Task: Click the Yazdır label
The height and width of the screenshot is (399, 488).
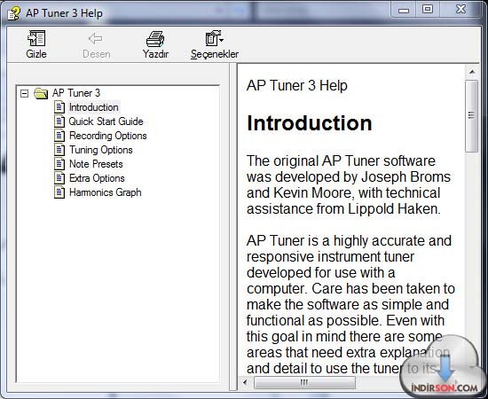Action: click(x=155, y=54)
